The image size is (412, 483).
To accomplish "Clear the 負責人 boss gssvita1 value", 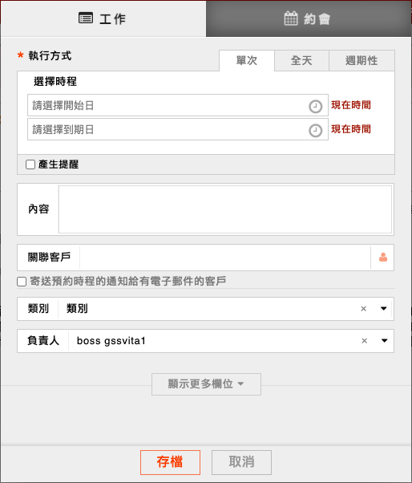I will [365, 341].
